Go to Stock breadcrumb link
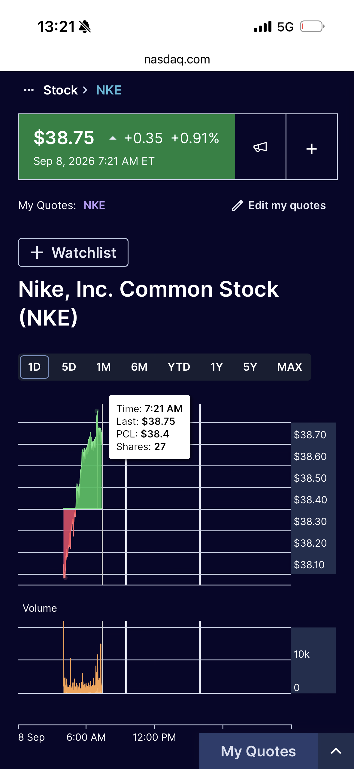Screen dimensions: 354x769 pyautogui.click(x=61, y=90)
